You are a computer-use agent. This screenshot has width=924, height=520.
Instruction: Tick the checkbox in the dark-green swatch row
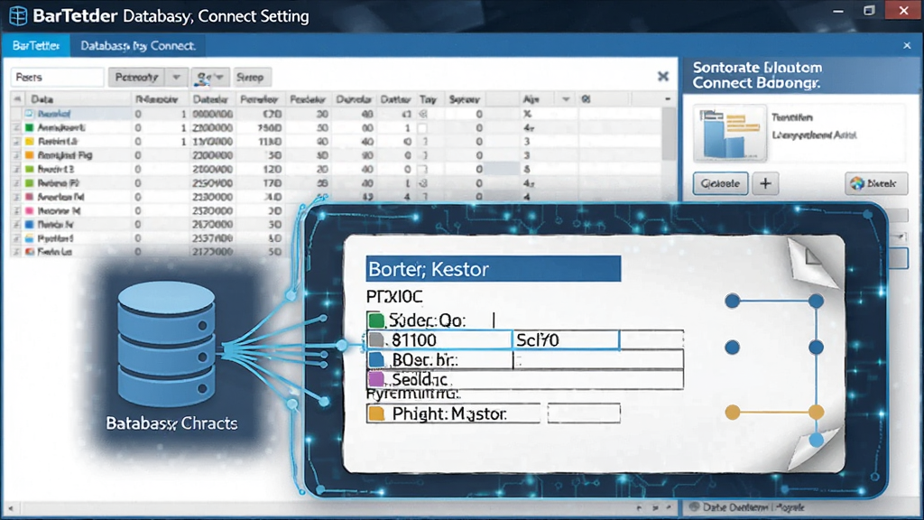point(422,127)
